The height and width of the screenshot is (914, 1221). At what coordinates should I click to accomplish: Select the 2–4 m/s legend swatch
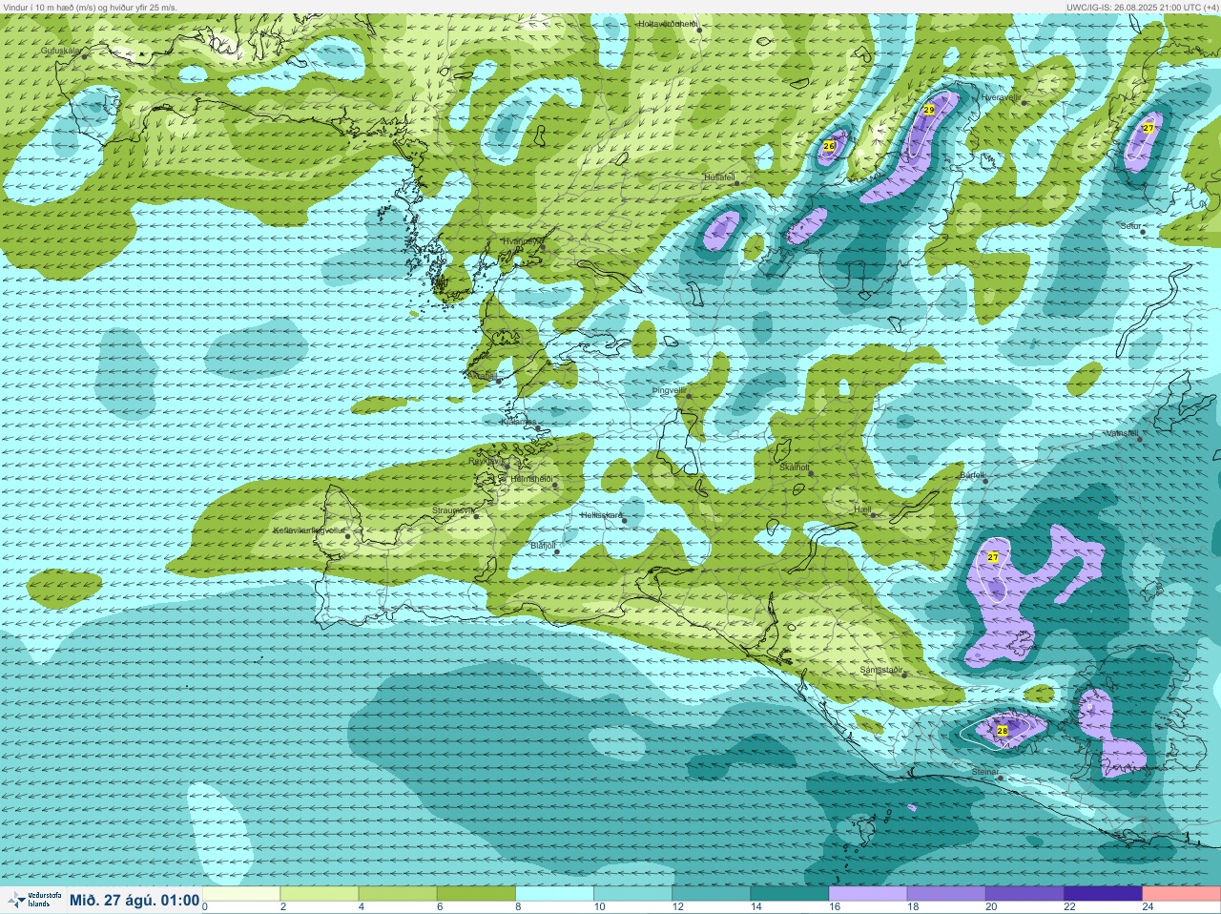(x=320, y=894)
